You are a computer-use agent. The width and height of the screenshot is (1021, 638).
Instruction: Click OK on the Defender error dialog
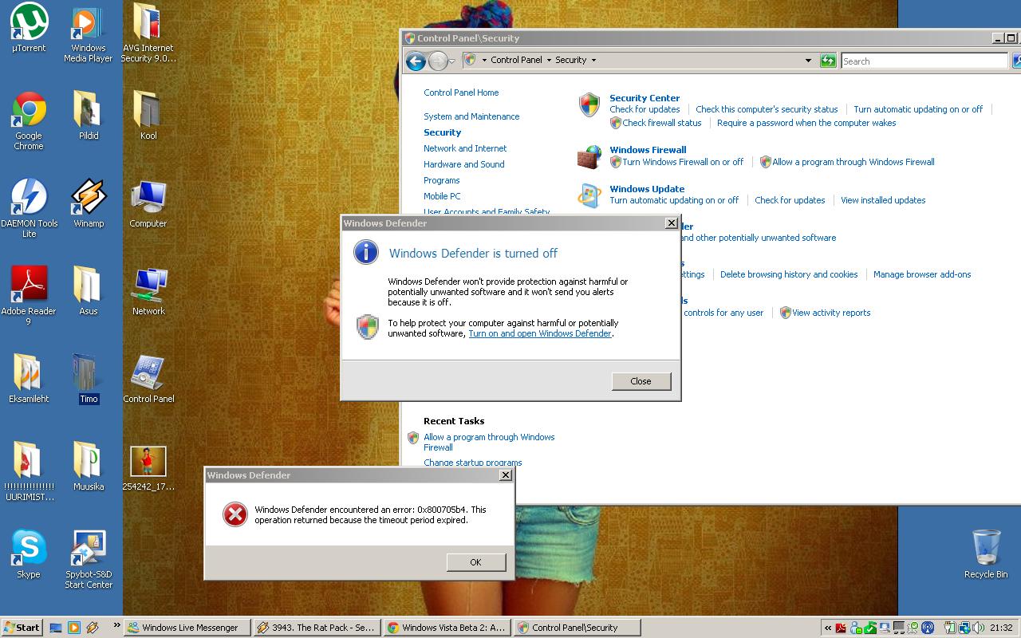(x=475, y=562)
